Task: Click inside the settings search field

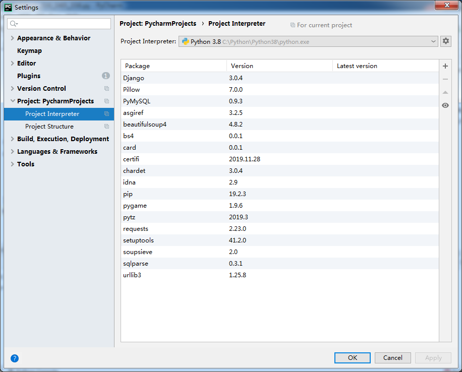Action: (x=59, y=24)
